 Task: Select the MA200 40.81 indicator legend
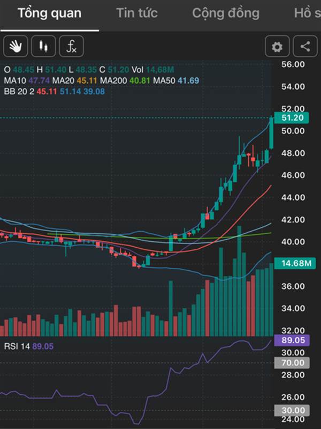coord(125,81)
